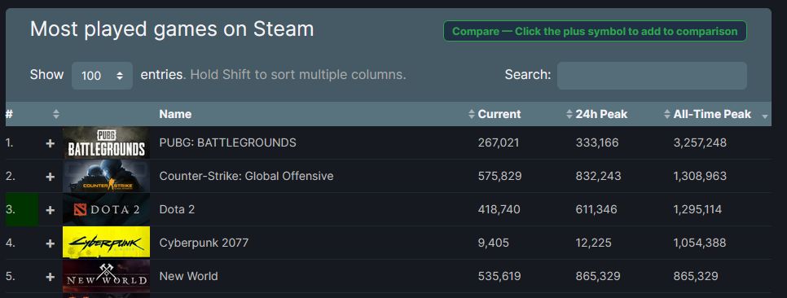Sort by the 24h Peak column arrows
The height and width of the screenshot is (298, 787).
(569, 114)
